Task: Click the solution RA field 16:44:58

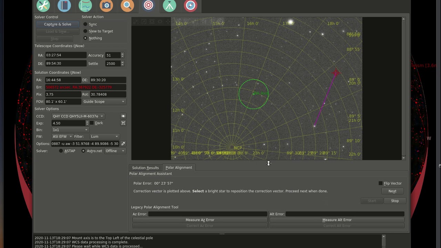Action: (x=63, y=80)
